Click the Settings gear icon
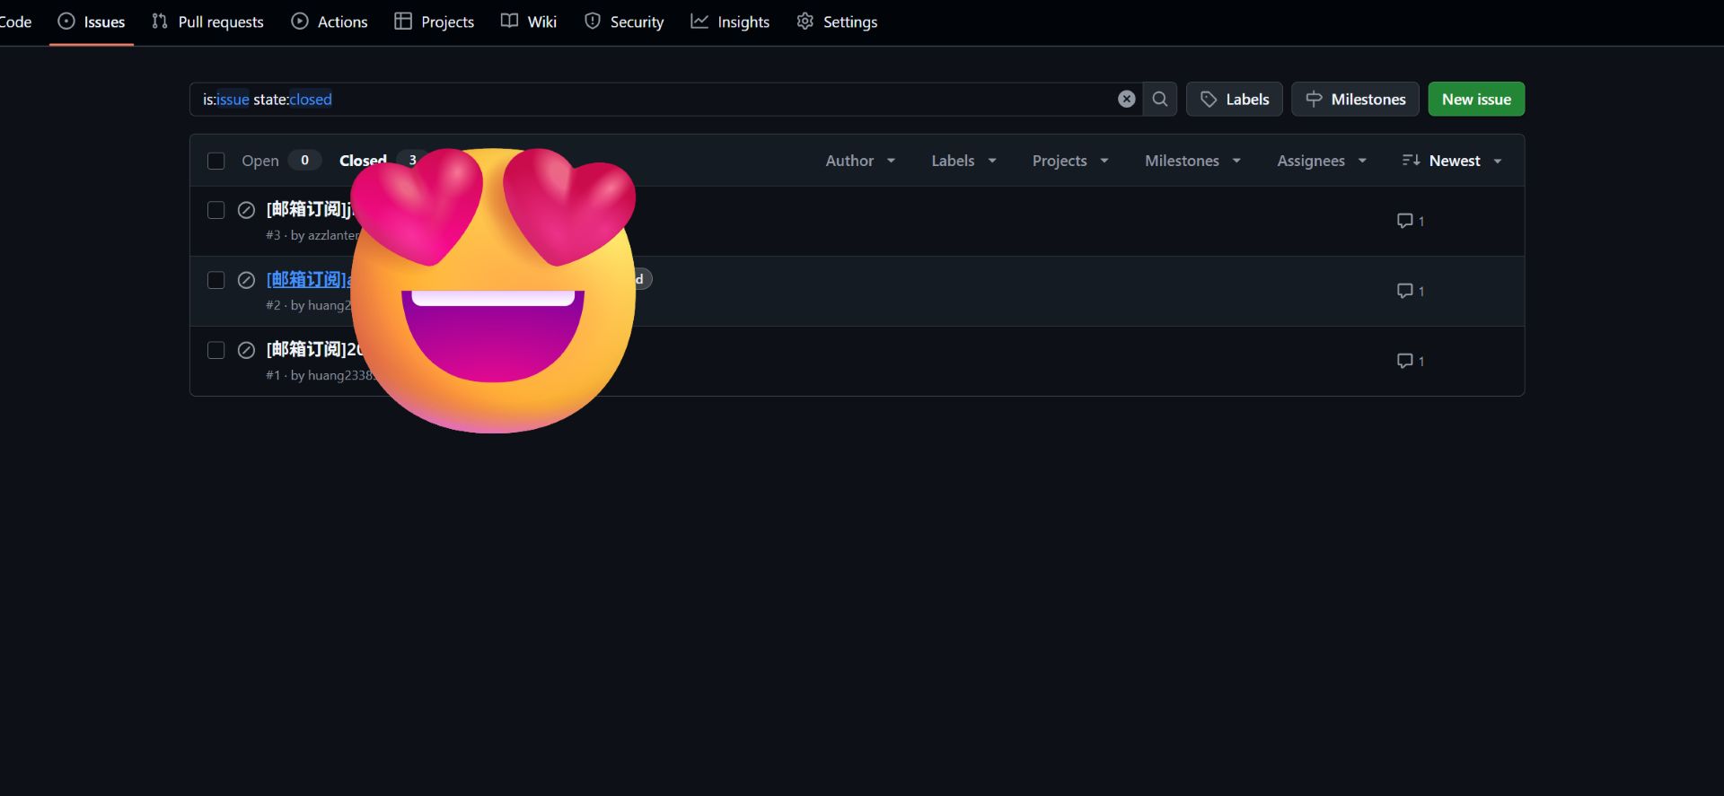 805,22
